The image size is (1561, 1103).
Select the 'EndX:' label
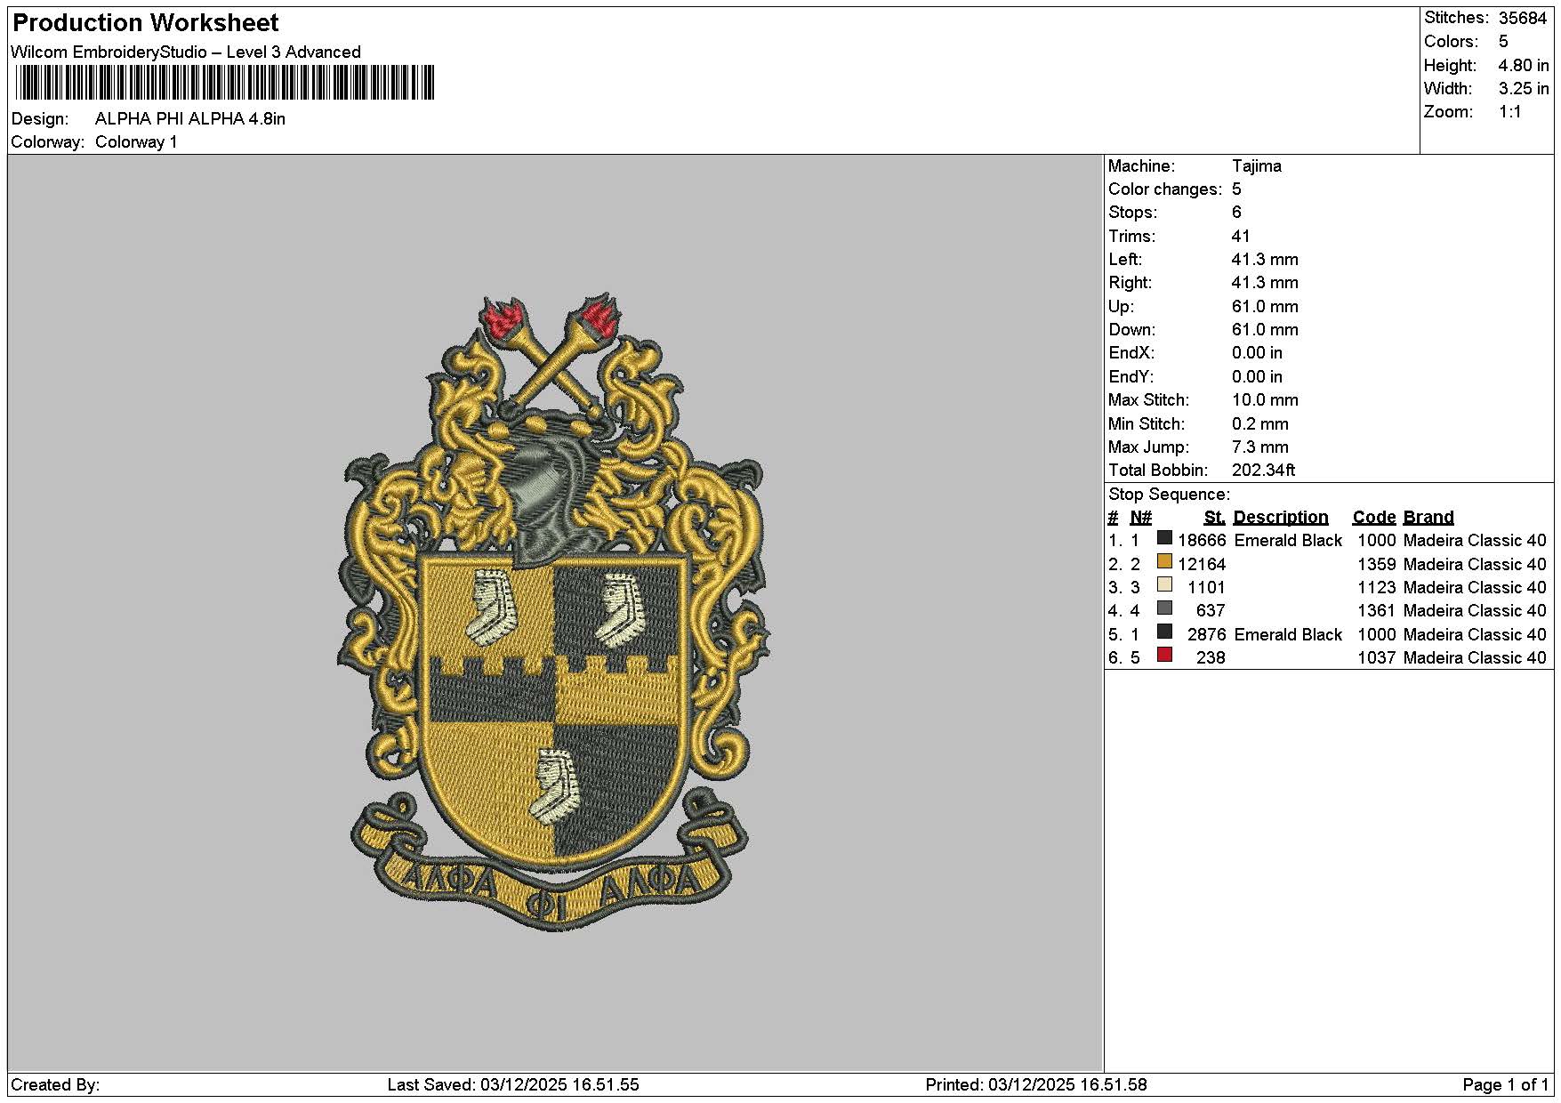click(x=1131, y=353)
